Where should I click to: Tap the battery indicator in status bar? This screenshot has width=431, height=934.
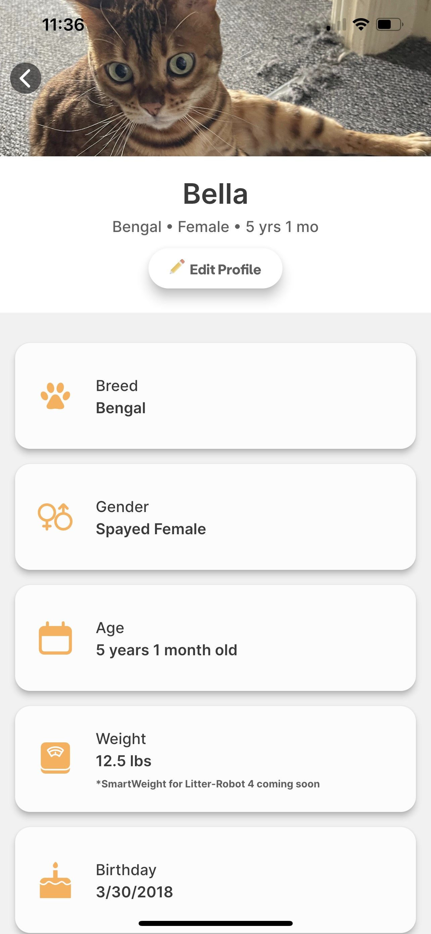point(390,25)
